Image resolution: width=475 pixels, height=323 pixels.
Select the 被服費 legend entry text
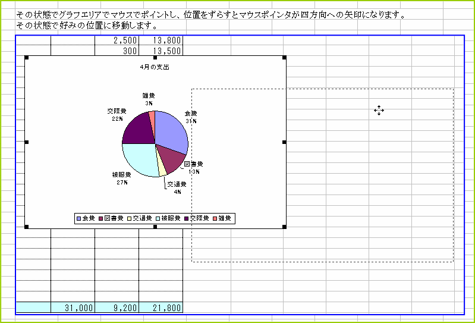tap(171, 218)
